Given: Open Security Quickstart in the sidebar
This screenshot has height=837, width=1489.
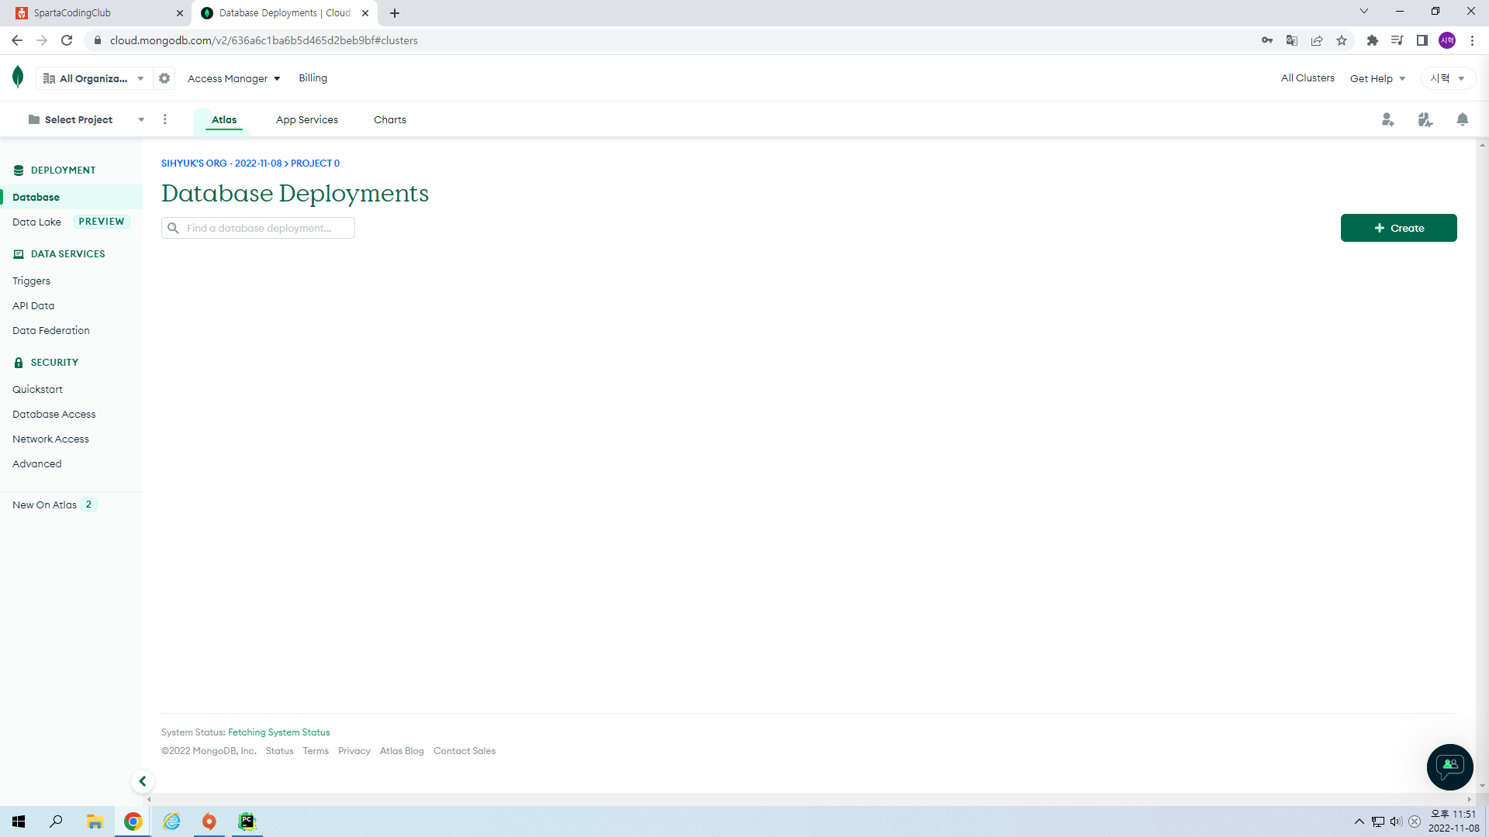Looking at the screenshot, I should click(x=37, y=389).
